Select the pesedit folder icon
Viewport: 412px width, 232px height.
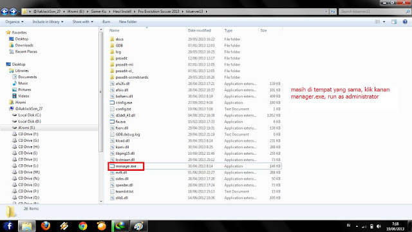point(112,58)
